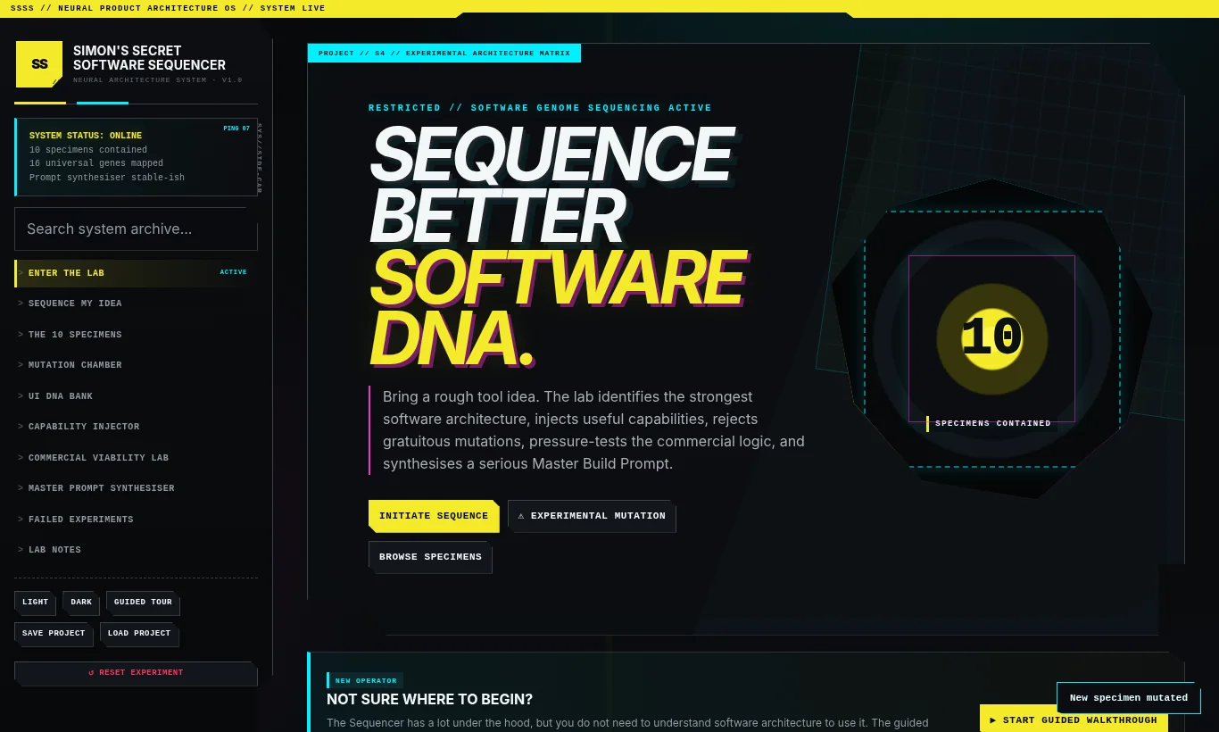This screenshot has height=732, width=1219.
Task: Open The 10 Specimens section
Action: [x=136, y=335]
